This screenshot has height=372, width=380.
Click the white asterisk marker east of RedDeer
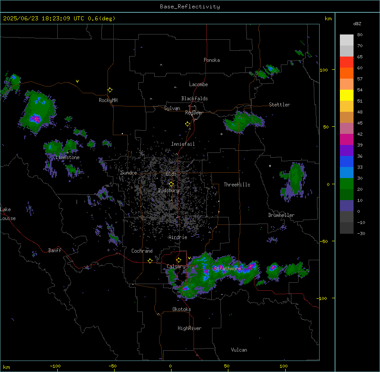[221, 134]
